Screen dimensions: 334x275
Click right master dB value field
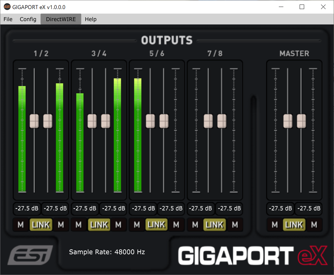[x=309, y=208]
